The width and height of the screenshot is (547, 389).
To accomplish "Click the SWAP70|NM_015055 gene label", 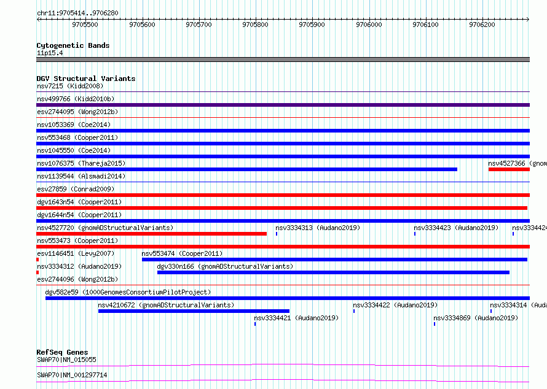I will click(x=66, y=360).
